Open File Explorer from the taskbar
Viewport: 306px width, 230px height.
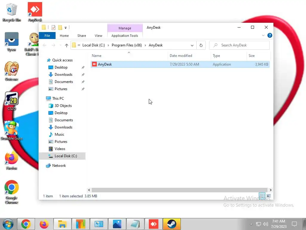[62, 224]
